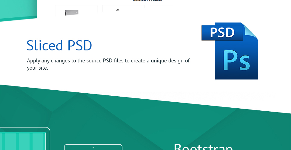Click the outlined device frame icon
Screen dimensions: 291x150
(93, 147)
